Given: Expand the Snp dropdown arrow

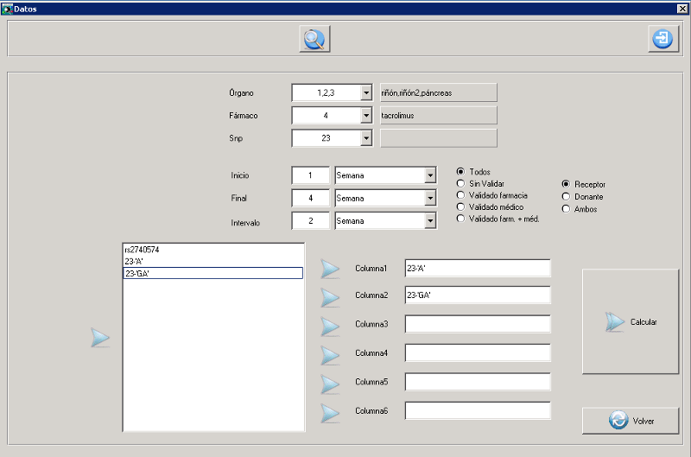Looking at the screenshot, I should pyautogui.click(x=365, y=138).
